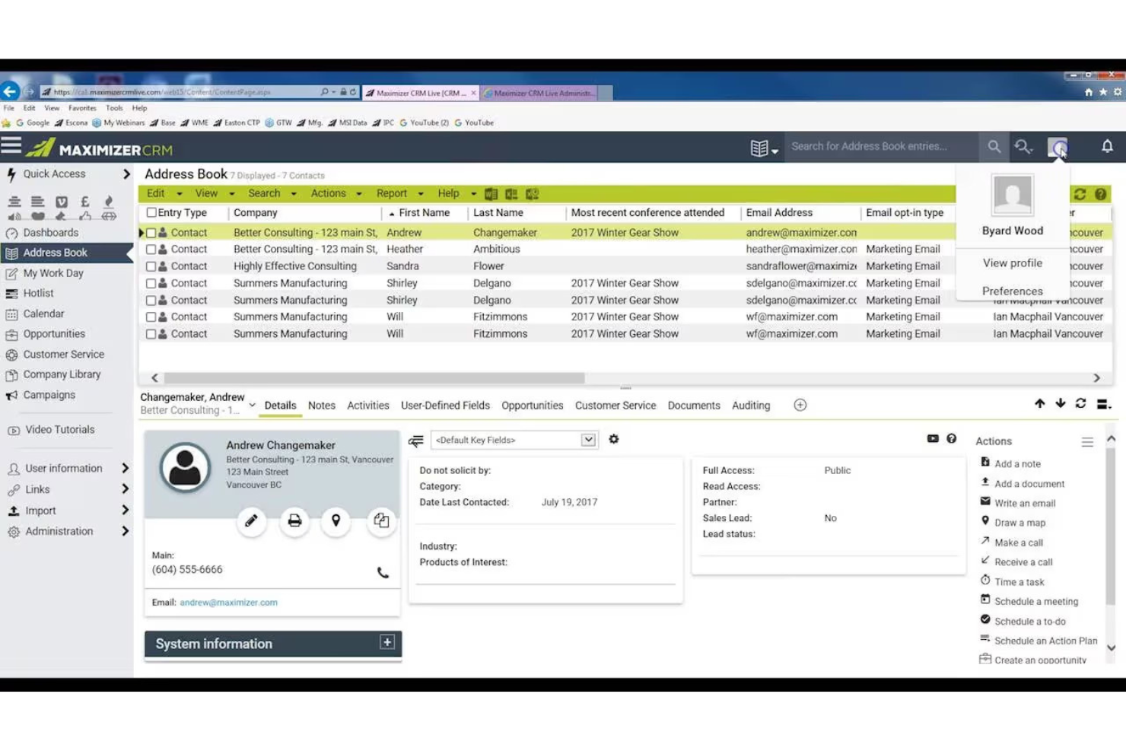Open the Default Key Fields dropdown

coord(514,440)
